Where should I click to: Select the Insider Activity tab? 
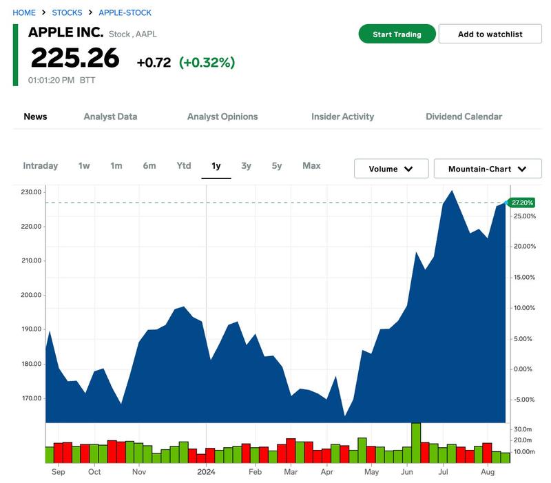342,116
